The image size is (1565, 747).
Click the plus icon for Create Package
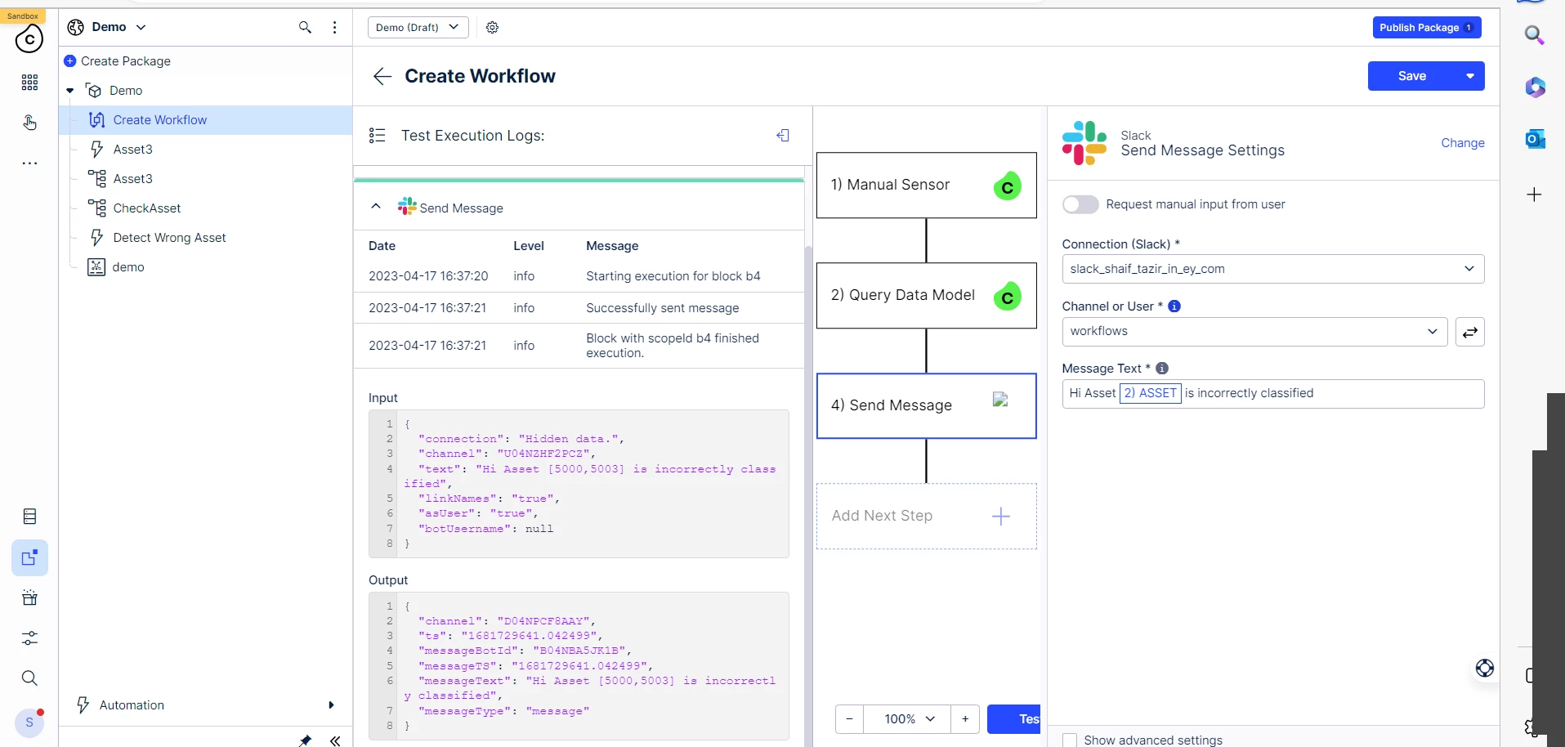tap(70, 61)
